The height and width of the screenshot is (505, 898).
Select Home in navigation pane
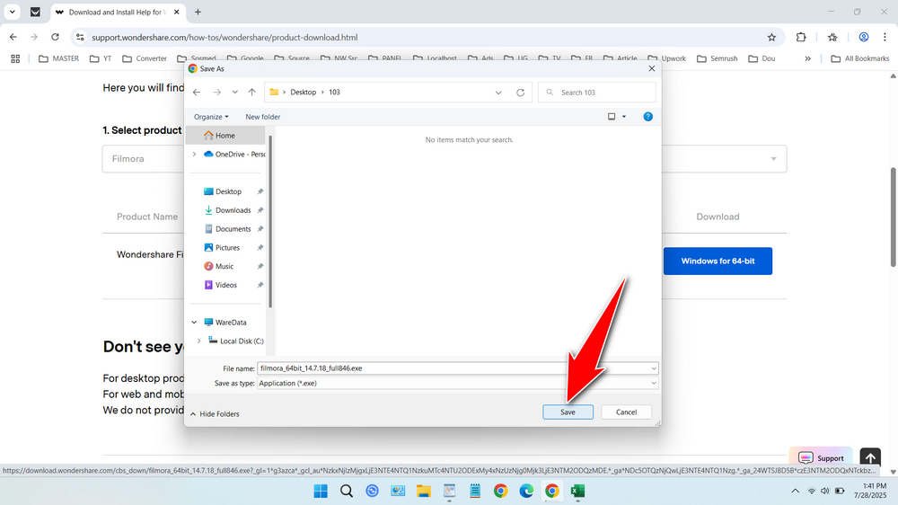point(225,136)
